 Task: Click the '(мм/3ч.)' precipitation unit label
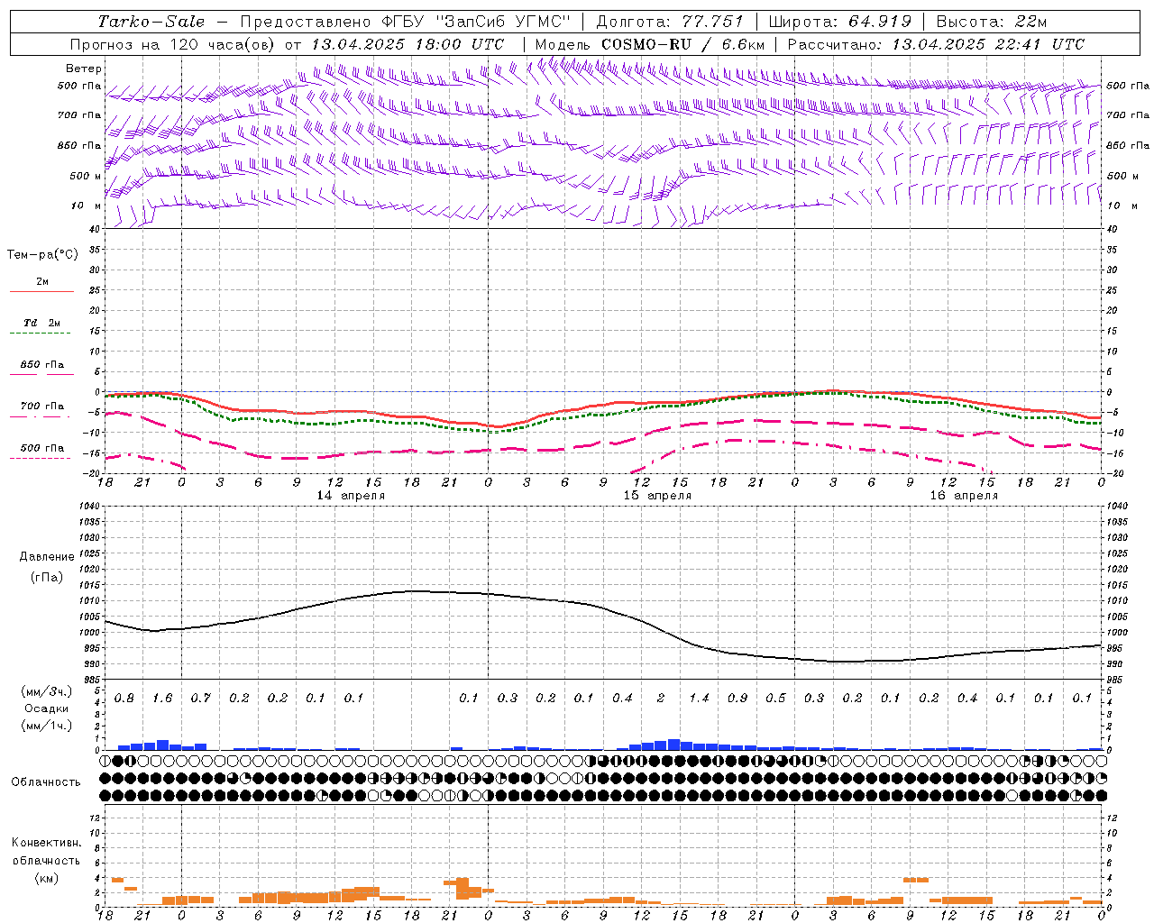click(46, 691)
